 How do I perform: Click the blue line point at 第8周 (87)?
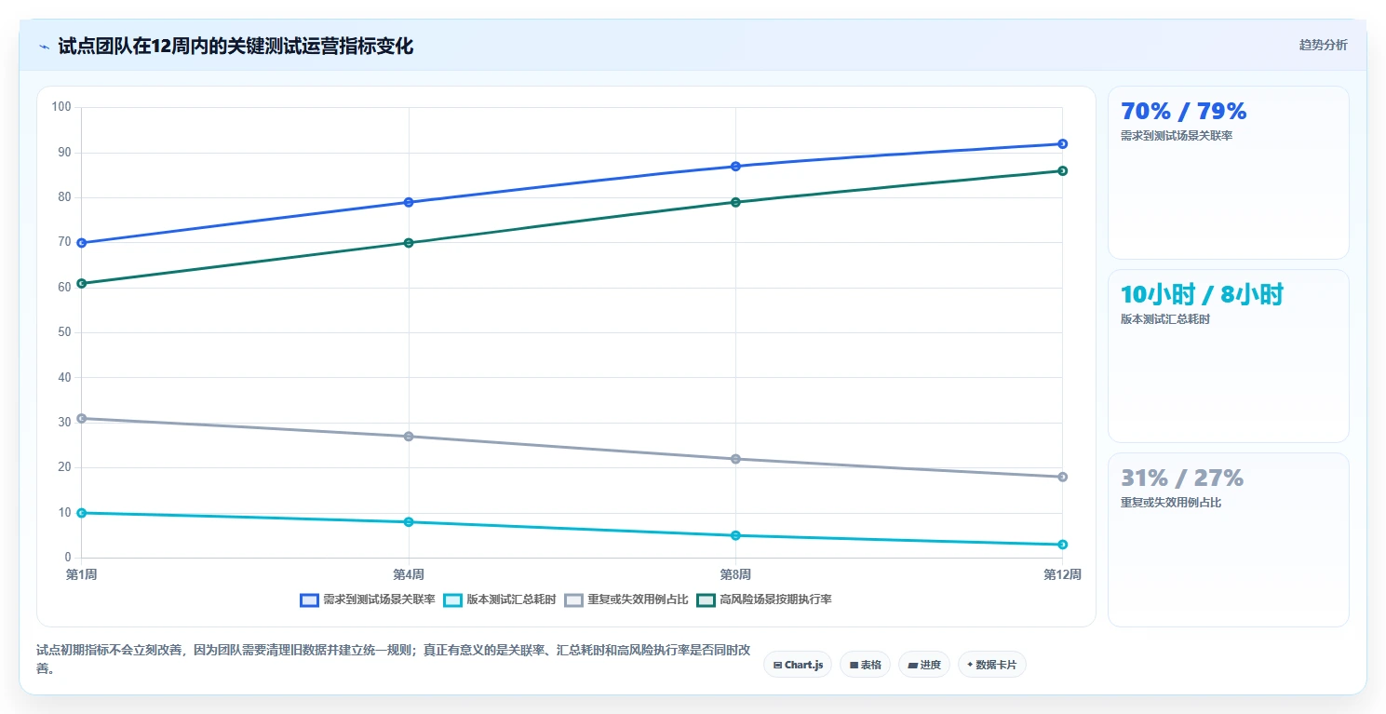pos(735,167)
